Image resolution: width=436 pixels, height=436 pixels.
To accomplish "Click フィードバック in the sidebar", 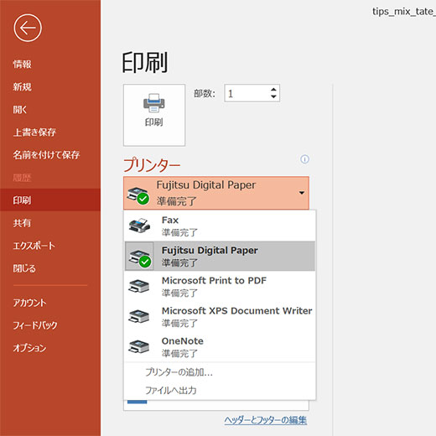I will [x=35, y=325].
